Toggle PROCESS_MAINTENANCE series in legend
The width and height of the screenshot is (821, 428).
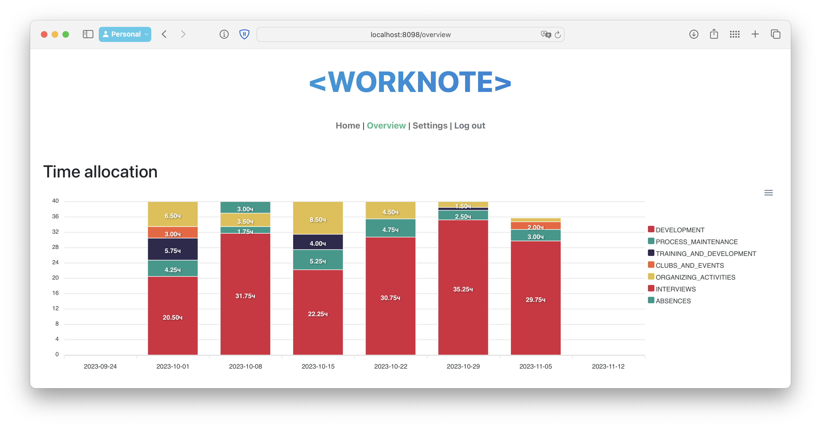click(x=696, y=241)
